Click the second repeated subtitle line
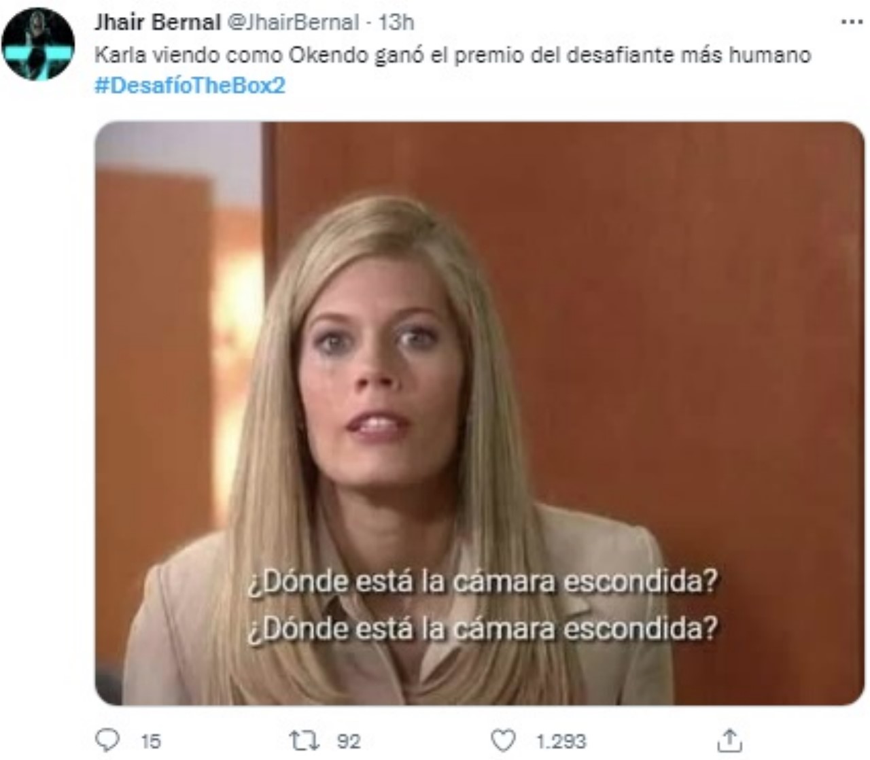 pyautogui.click(x=482, y=629)
